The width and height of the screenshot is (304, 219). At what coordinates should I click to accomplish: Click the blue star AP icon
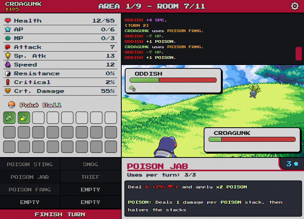pos(8,29)
